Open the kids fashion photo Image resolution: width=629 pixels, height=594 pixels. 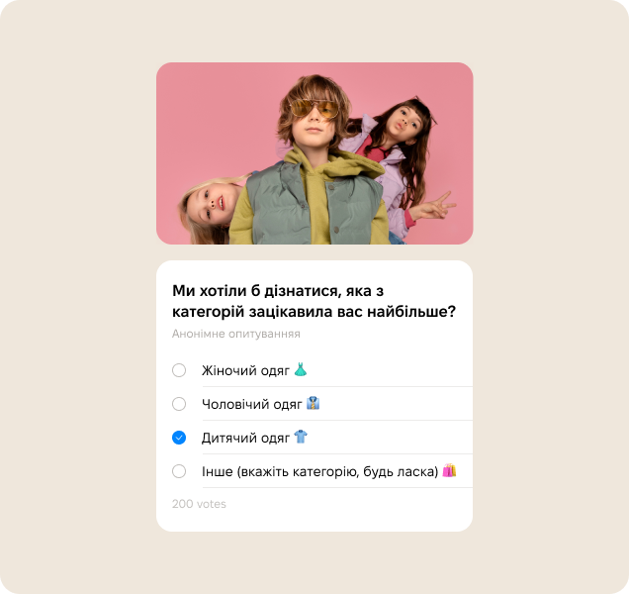click(x=314, y=153)
